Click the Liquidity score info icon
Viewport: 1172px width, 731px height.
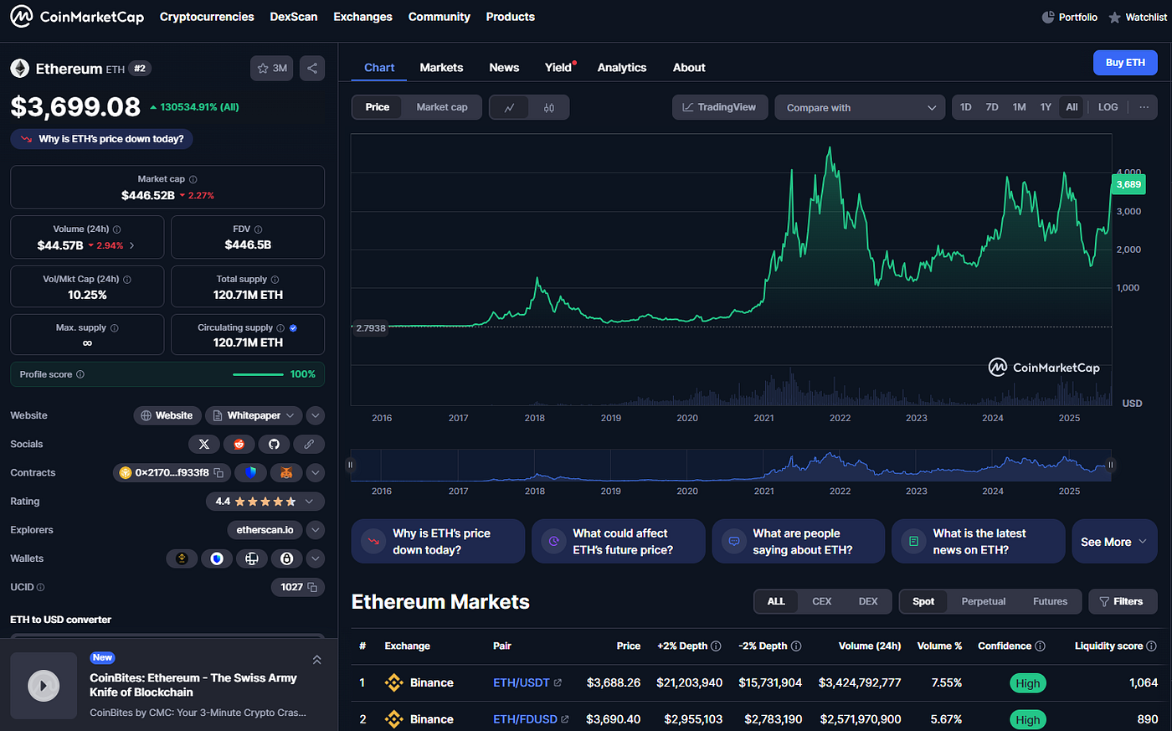tap(1151, 646)
